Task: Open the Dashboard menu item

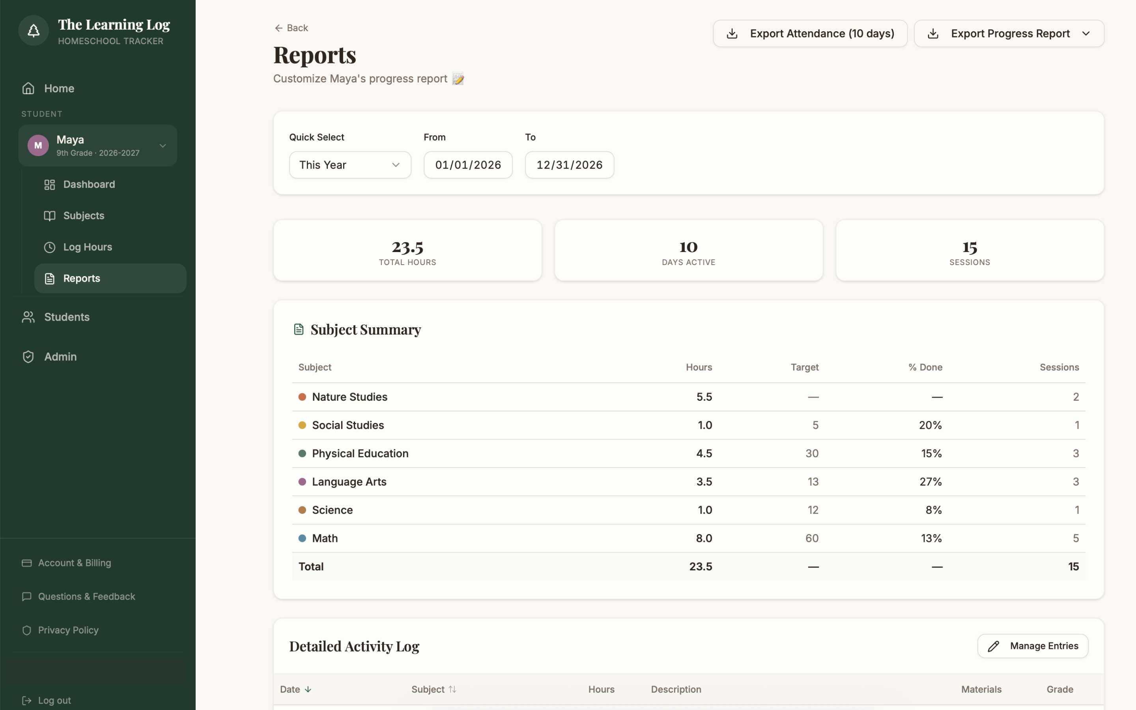Action: click(110, 185)
